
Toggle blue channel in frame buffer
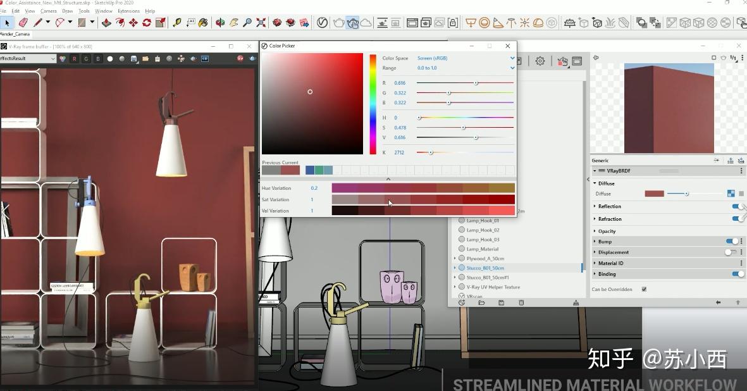pyautogui.click(x=98, y=59)
